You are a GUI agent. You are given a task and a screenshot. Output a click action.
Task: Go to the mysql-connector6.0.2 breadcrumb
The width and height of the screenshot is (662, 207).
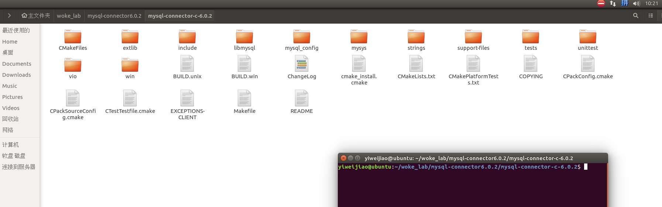[x=114, y=16]
